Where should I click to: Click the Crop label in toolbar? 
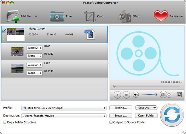pos(100,16)
